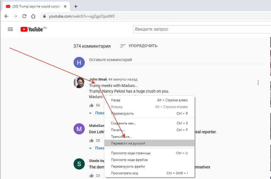The image size is (271, 179).
Task: Open three-dot menu on John Weak's comment
Action: pos(258,83)
